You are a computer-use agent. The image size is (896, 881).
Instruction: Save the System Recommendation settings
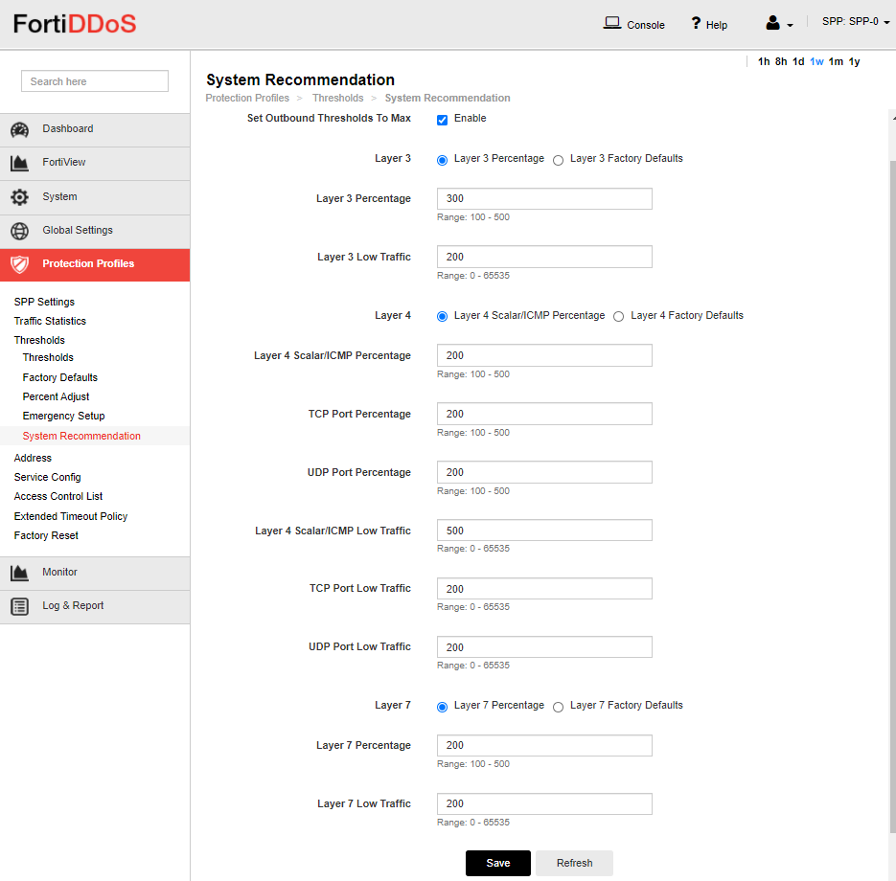497,863
